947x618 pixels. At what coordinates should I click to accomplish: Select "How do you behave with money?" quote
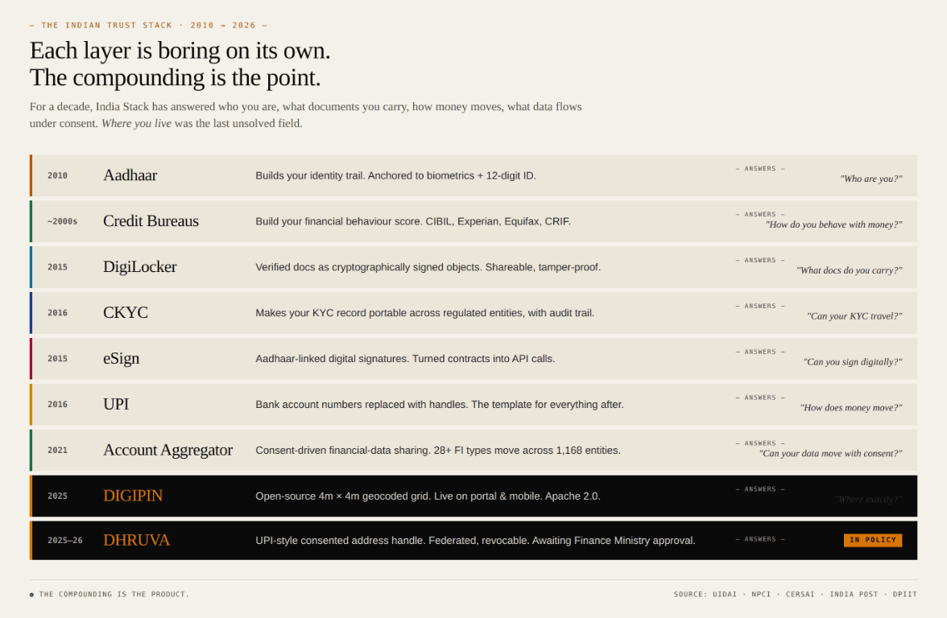(833, 225)
